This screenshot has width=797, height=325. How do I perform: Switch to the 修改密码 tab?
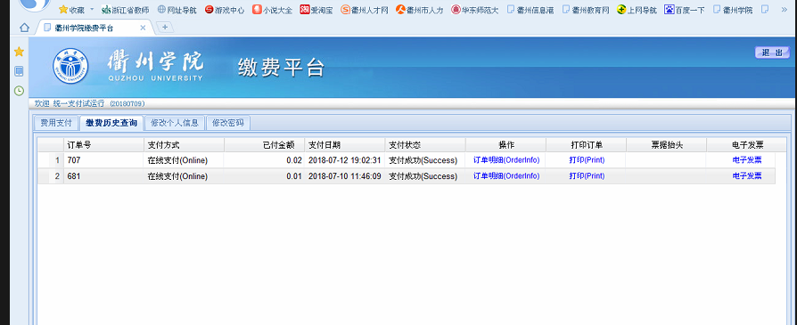[x=227, y=123]
